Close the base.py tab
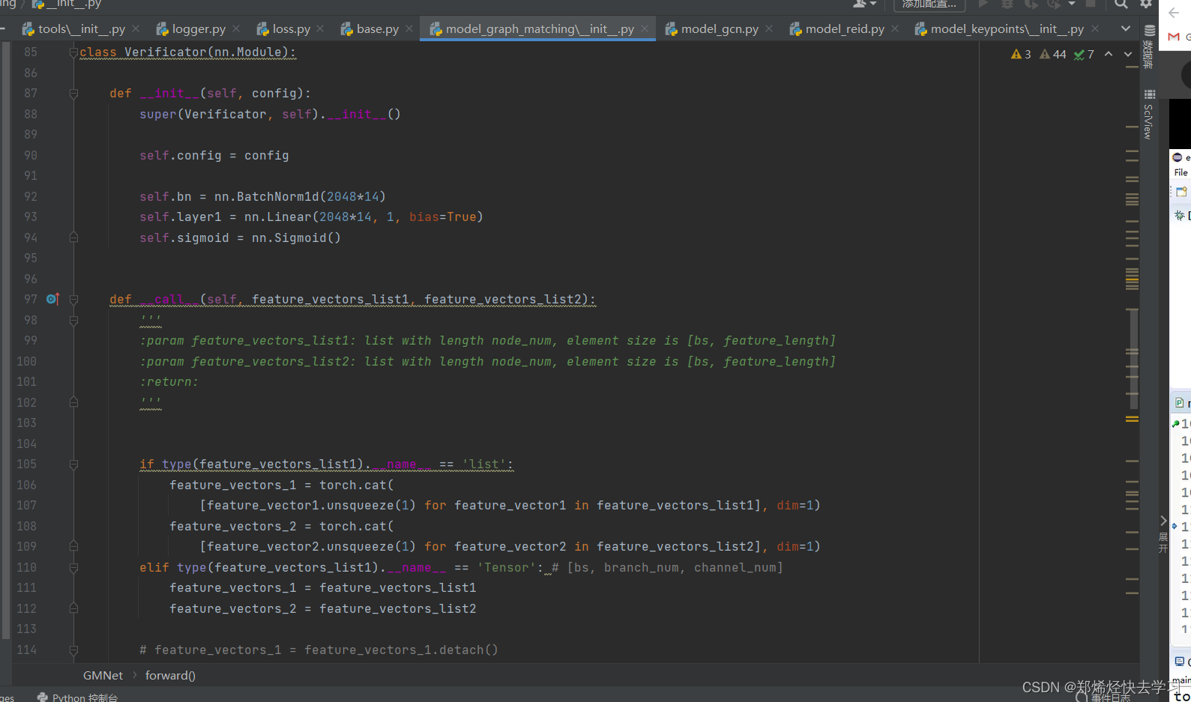This screenshot has width=1191, height=702. 409,28
